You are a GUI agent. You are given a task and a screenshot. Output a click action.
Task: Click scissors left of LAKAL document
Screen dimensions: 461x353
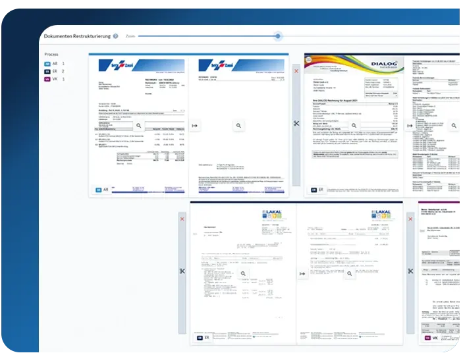click(x=182, y=271)
